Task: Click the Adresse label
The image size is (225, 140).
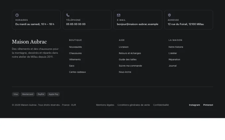Action: [x=173, y=20]
